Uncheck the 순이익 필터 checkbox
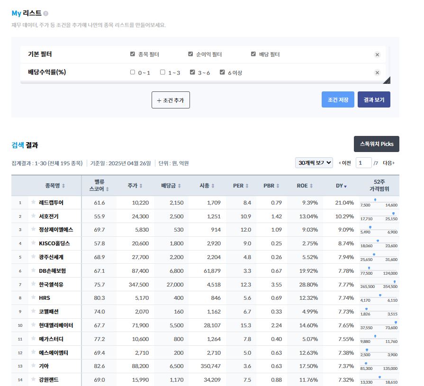This screenshot has width=424, height=386. (x=190, y=54)
